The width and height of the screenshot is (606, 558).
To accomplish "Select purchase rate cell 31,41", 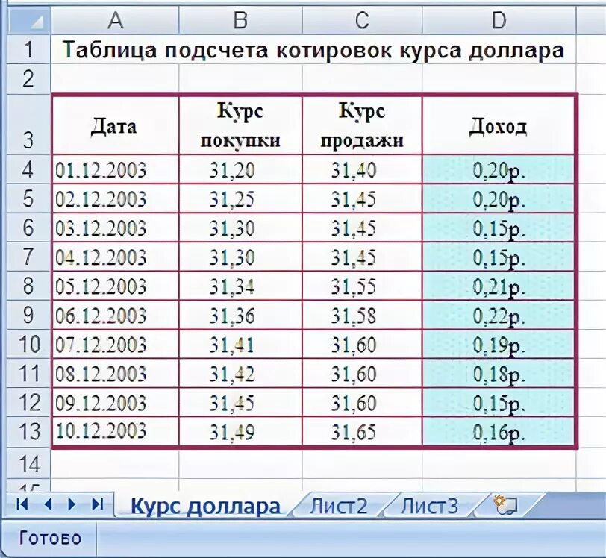I will 240,345.
